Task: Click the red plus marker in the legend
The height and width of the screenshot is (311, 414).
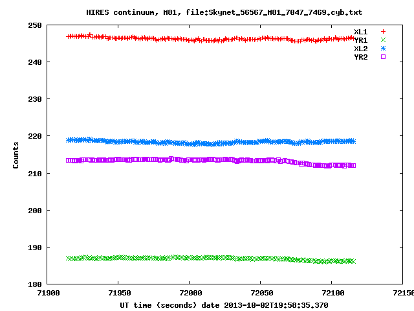Action: tap(383, 32)
